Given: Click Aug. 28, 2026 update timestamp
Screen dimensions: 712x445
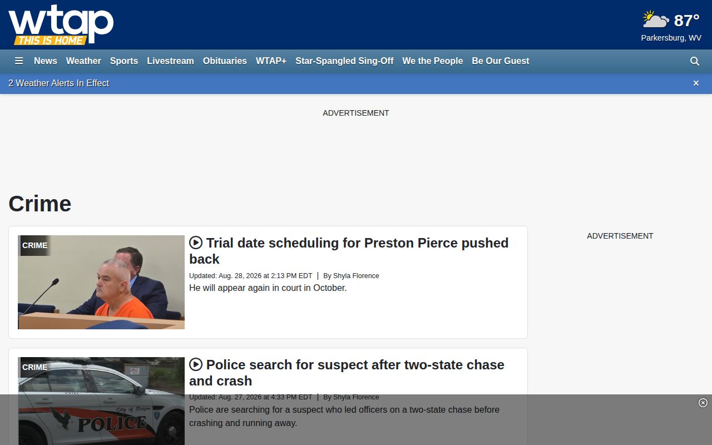Looking at the screenshot, I should (251, 276).
